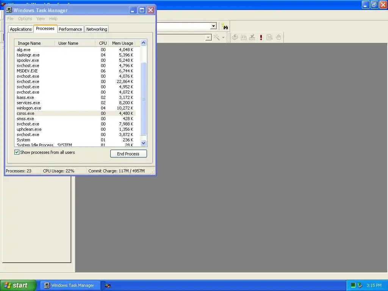
Task: Click the hand Insert Breakpoint icon
Action: coord(278,38)
